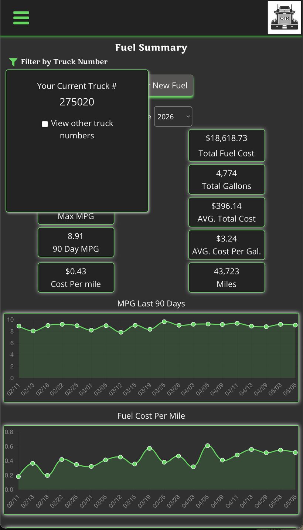Image resolution: width=303 pixels, height=530 pixels.
Task: Click cost-per-mile point for 02/22
Action: click(62, 459)
